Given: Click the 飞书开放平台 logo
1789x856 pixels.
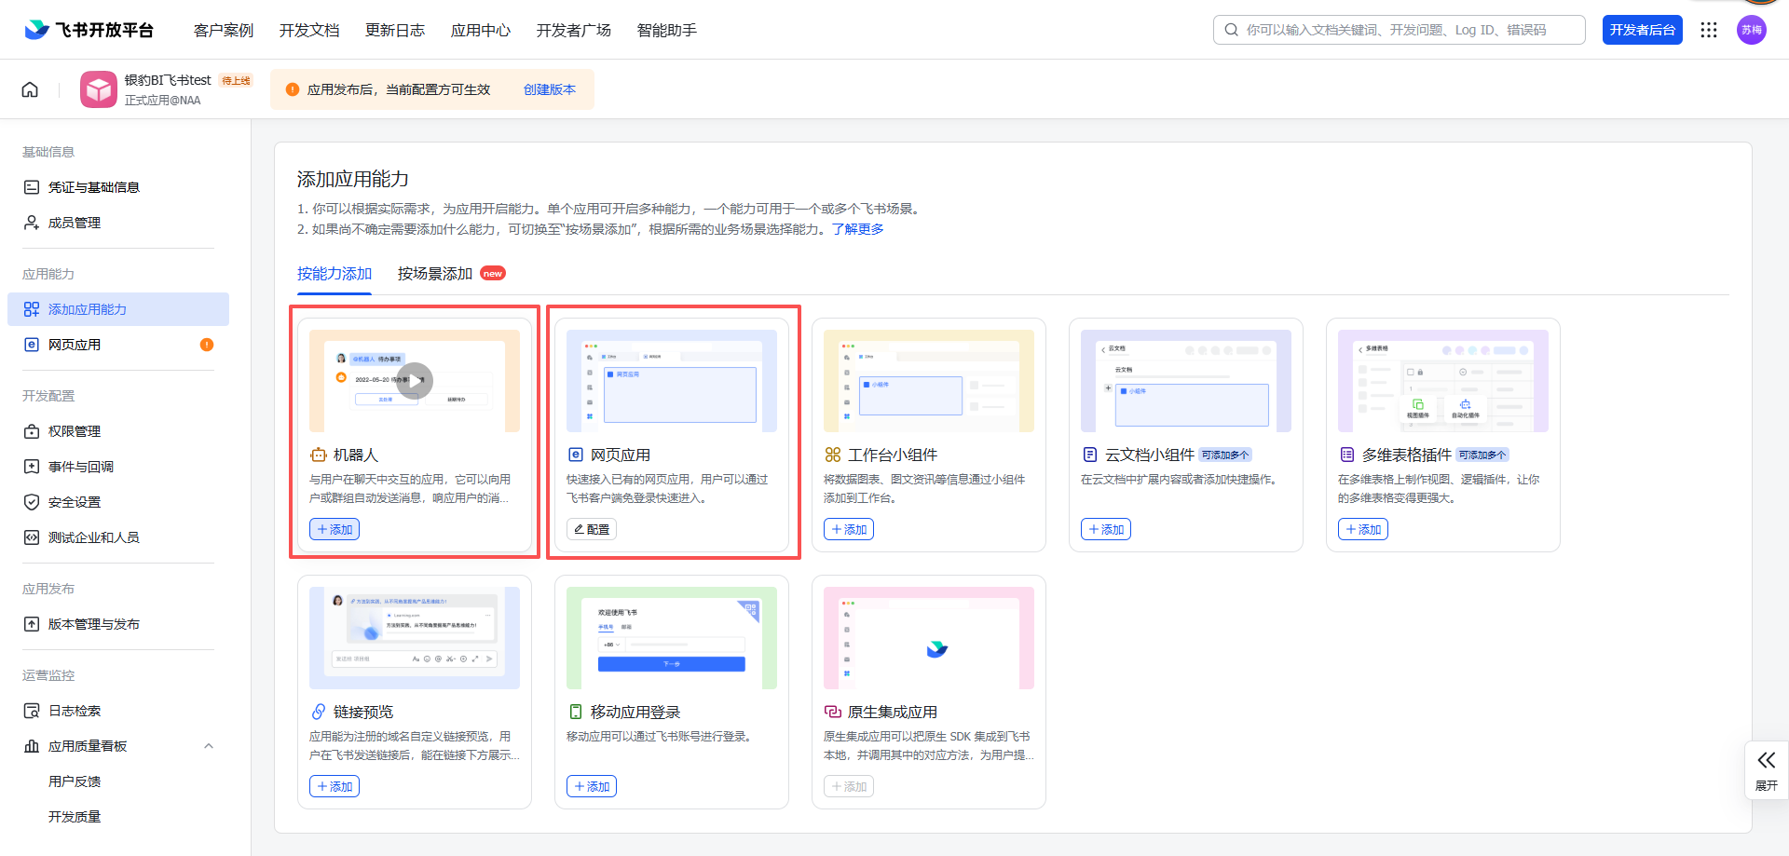Looking at the screenshot, I should click(x=89, y=30).
